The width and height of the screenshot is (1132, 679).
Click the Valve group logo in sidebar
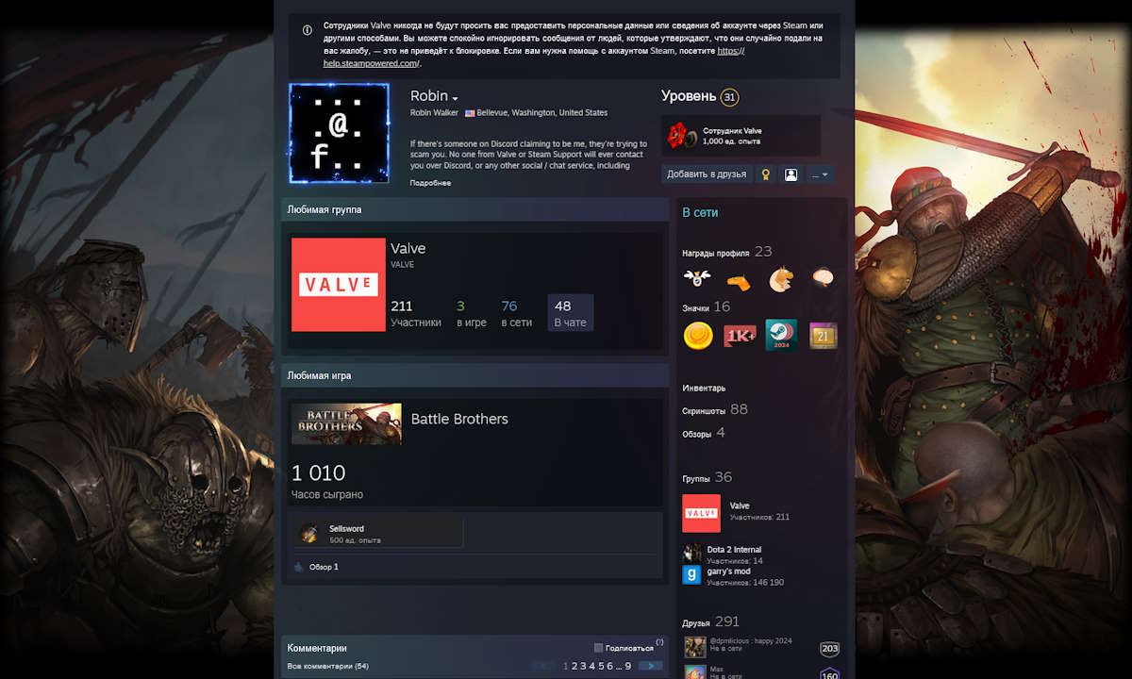point(701,513)
